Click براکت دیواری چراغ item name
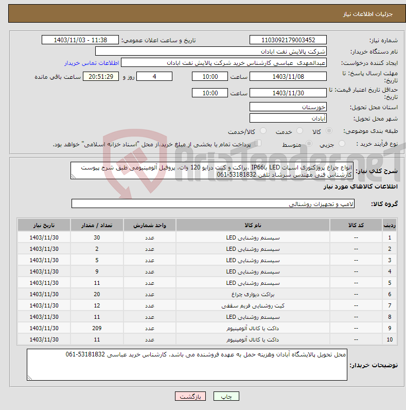 pyautogui.click(x=253, y=294)
